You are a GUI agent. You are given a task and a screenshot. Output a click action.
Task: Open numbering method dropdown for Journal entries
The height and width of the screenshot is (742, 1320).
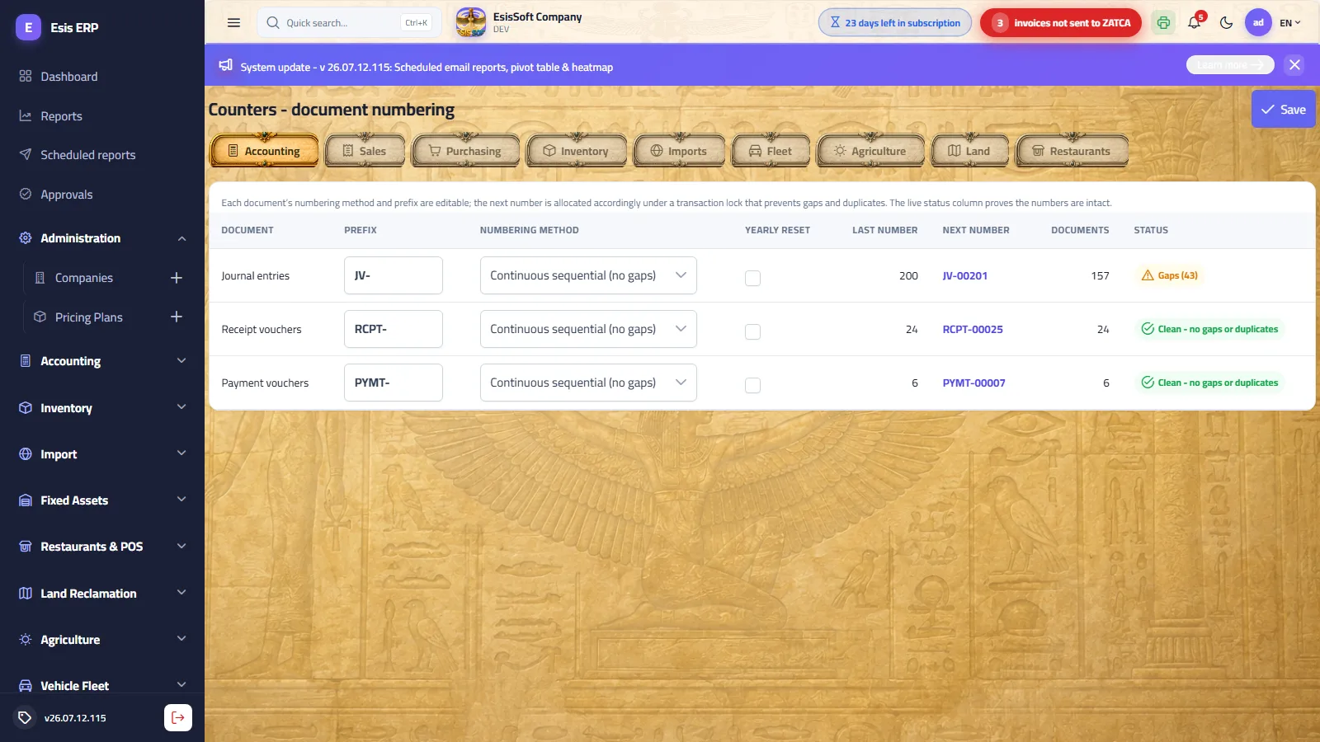[588, 275]
